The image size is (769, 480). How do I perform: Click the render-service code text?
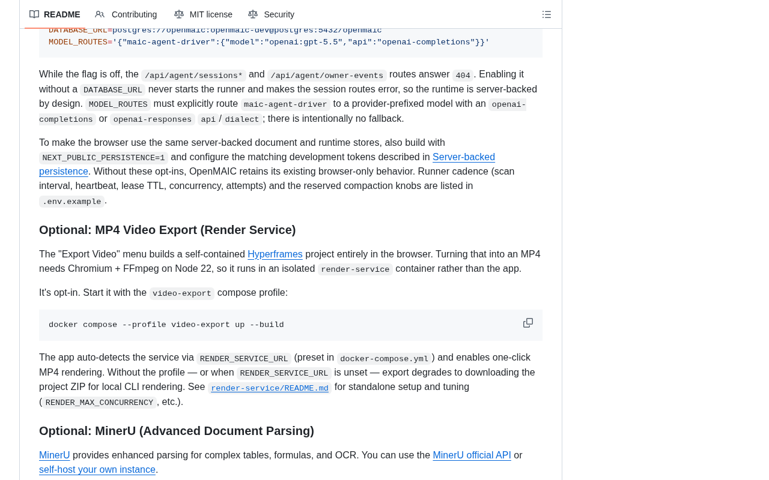click(355, 269)
